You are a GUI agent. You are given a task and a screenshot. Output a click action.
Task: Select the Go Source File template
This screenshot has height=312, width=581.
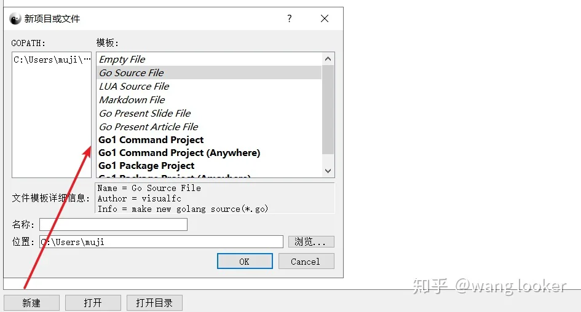coord(209,72)
